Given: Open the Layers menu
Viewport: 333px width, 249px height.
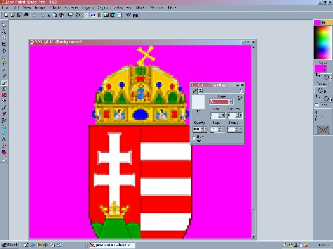Looking at the screenshot, I should pyautogui.click(x=88, y=7).
